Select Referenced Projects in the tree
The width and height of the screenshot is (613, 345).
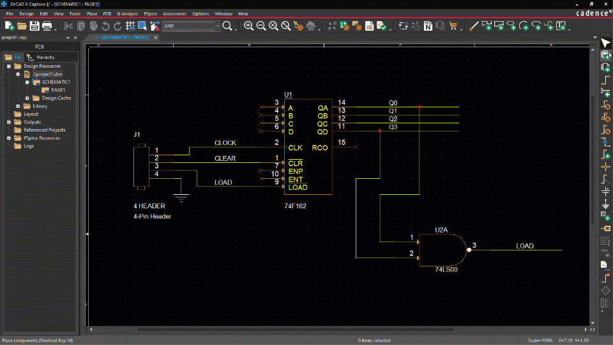pos(45,130)
